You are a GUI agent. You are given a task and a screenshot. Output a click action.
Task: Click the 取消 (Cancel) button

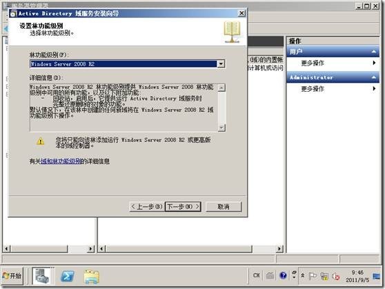click(224, 206)
